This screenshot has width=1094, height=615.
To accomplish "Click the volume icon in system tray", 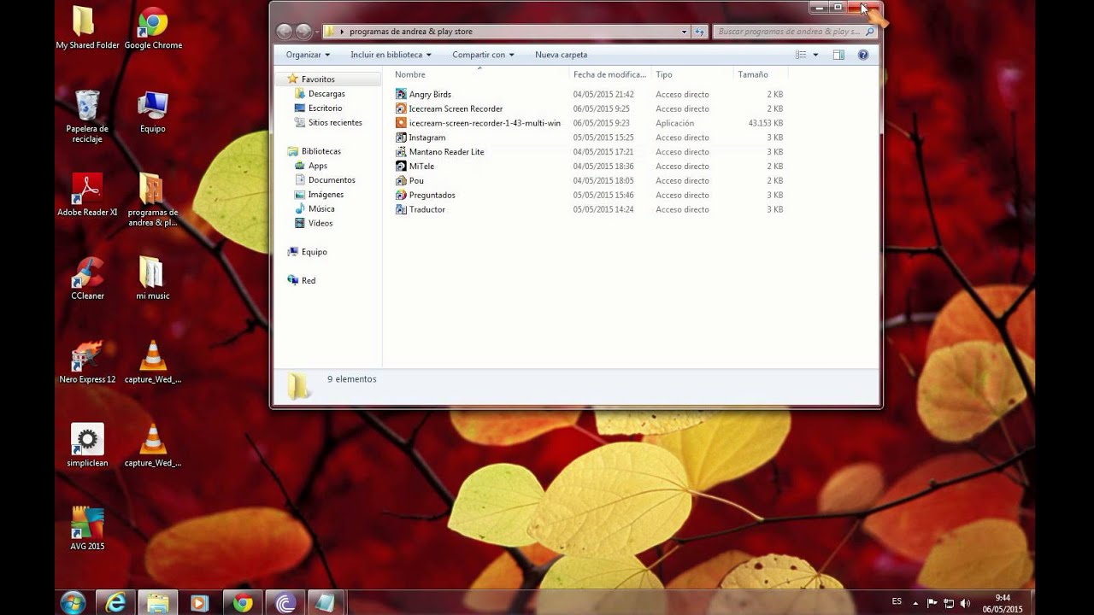I will pyautogui.click(x=965, y=603).
